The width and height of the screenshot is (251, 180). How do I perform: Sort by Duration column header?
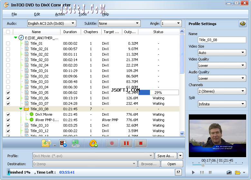tap(70, 32)
